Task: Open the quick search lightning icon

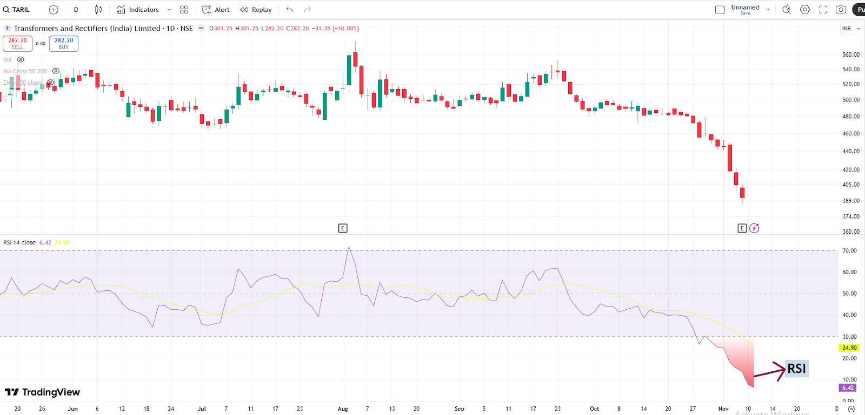Action: point(787,10)
